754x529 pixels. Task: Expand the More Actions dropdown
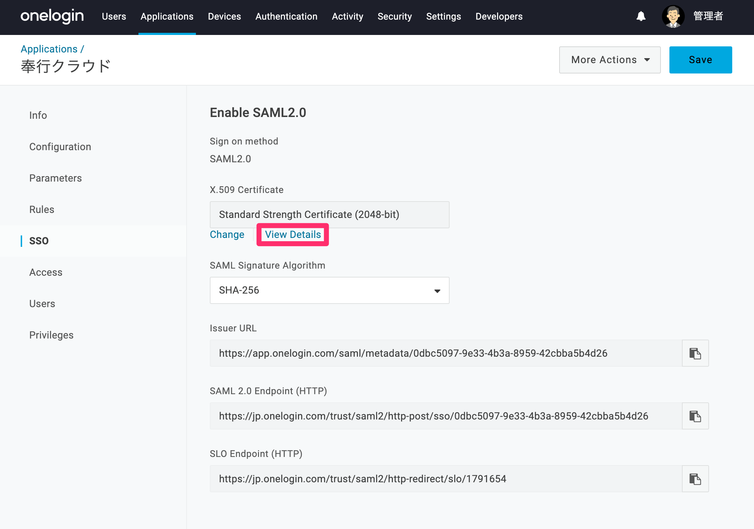(610, 60)
